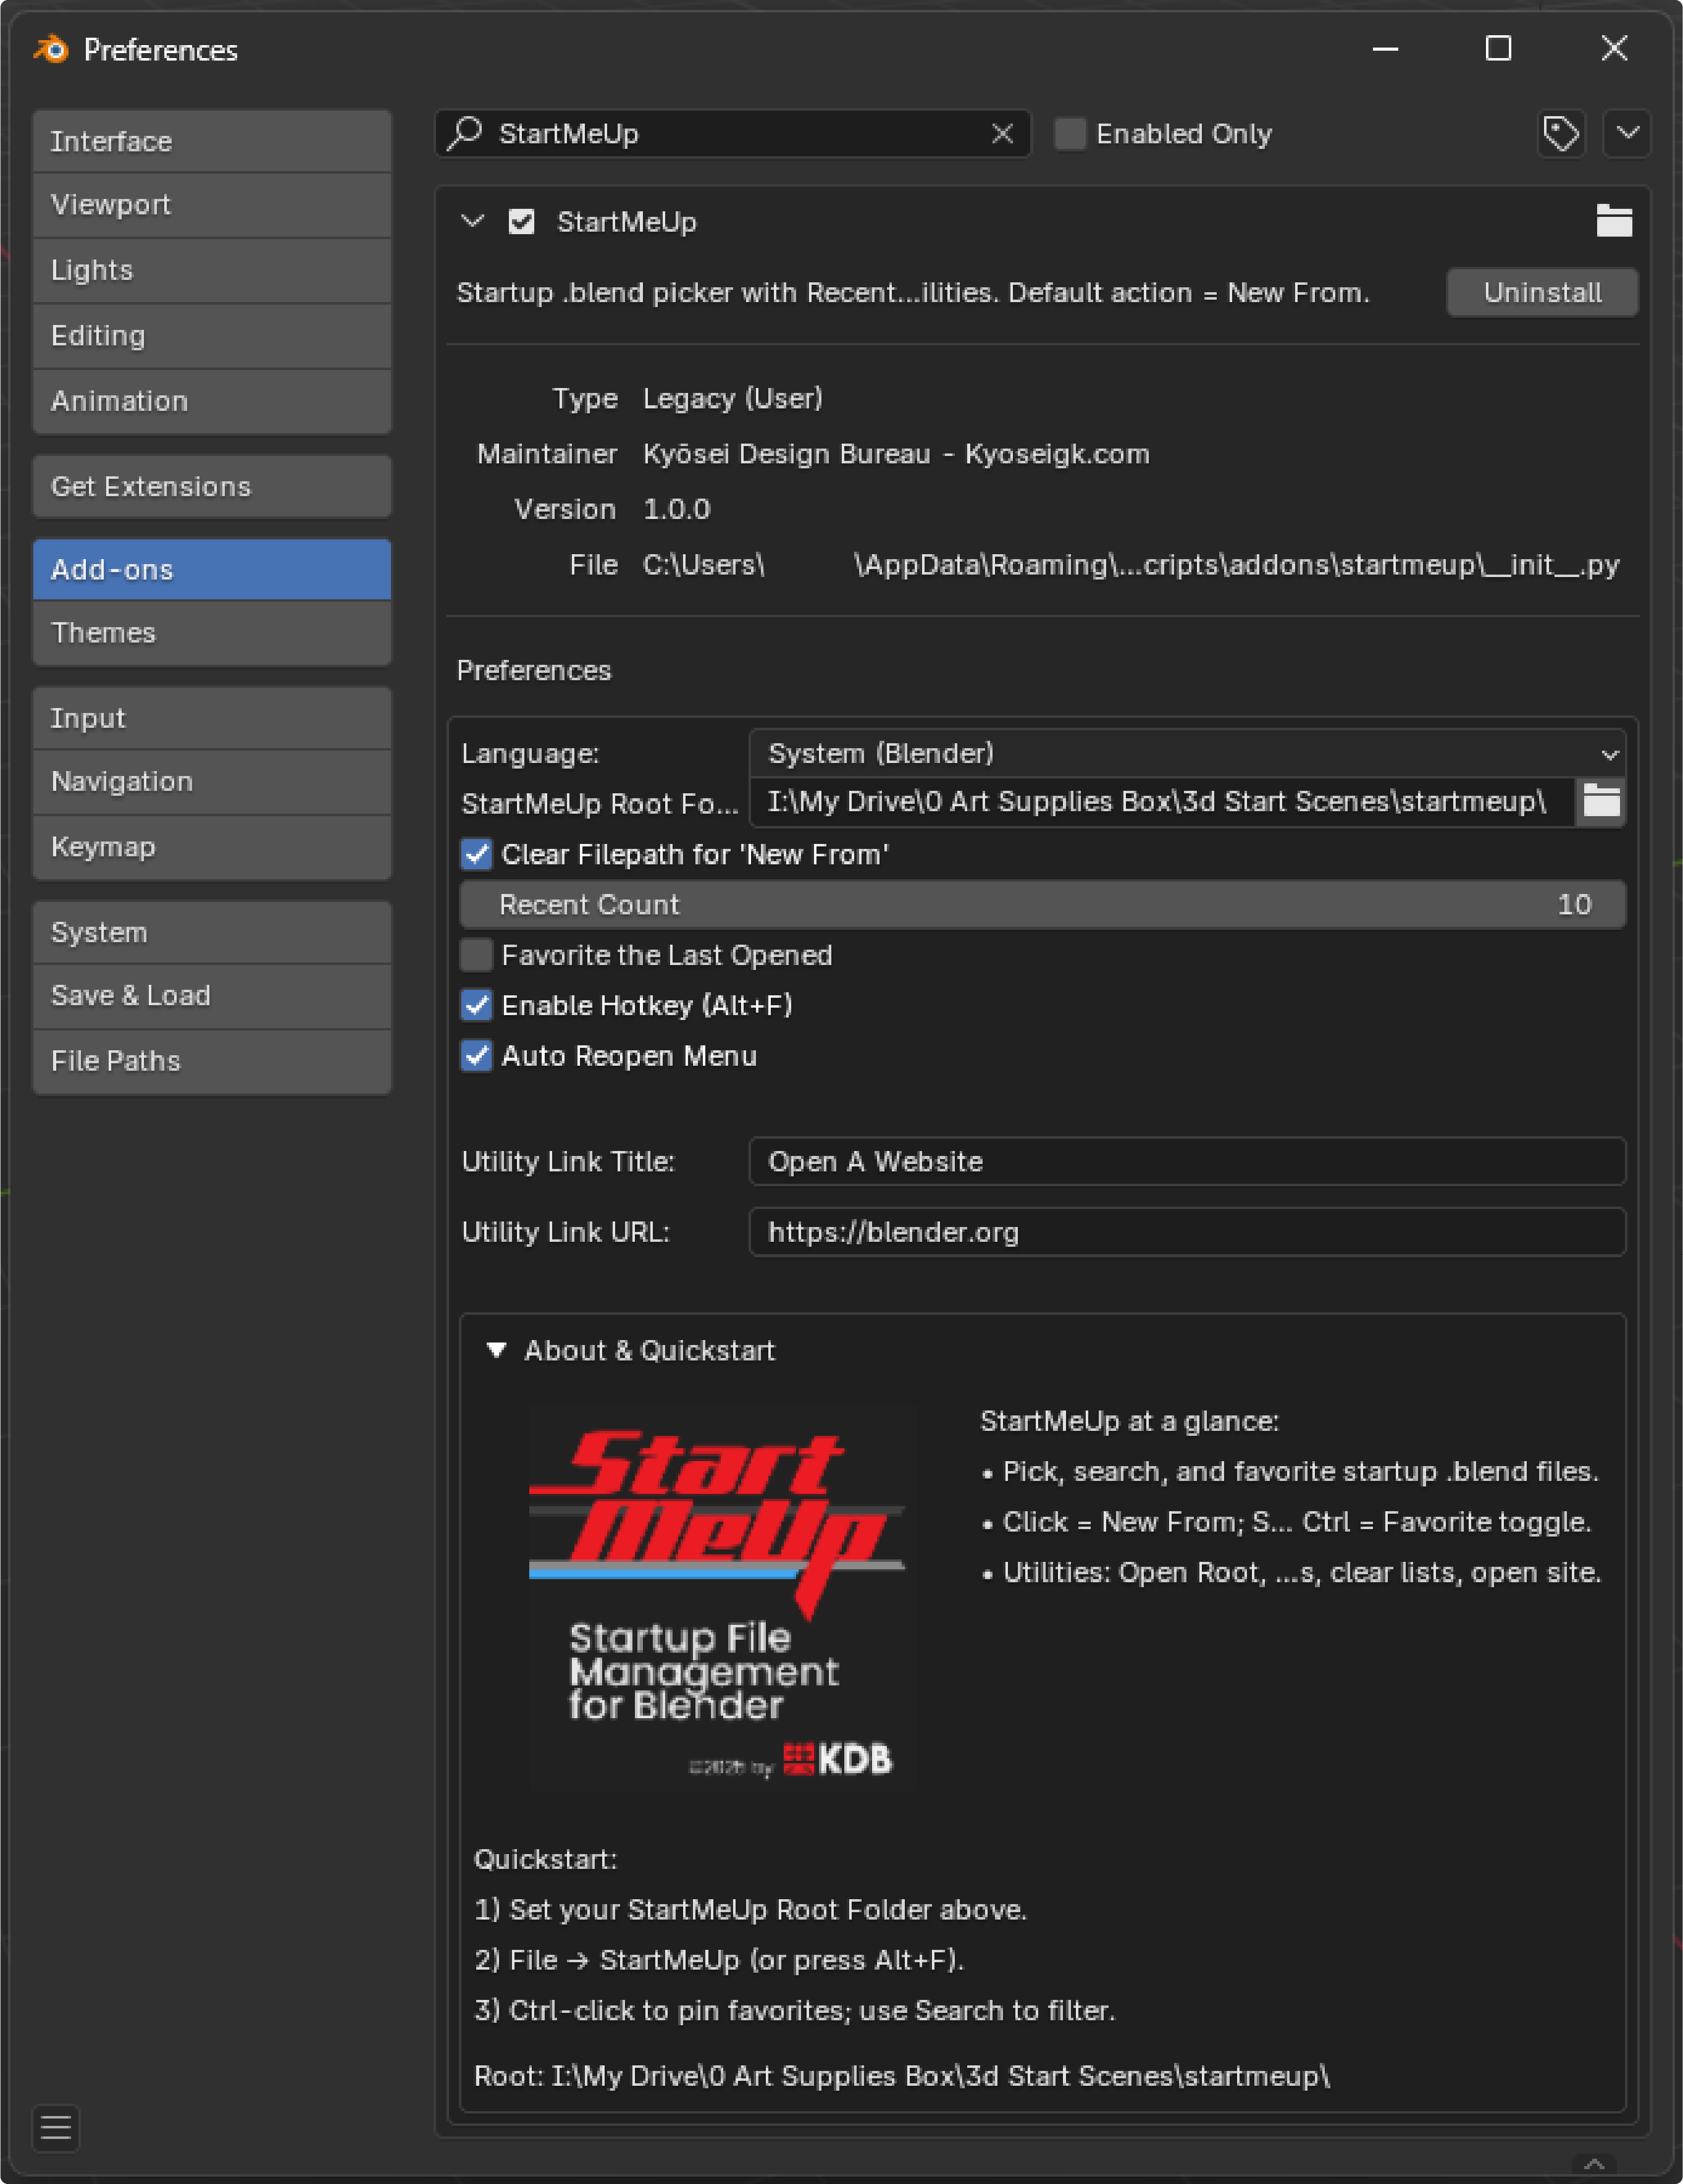1683x2184 pixels.
Task: Click the StartMeUp logo image
Action: pos(721,1597)
